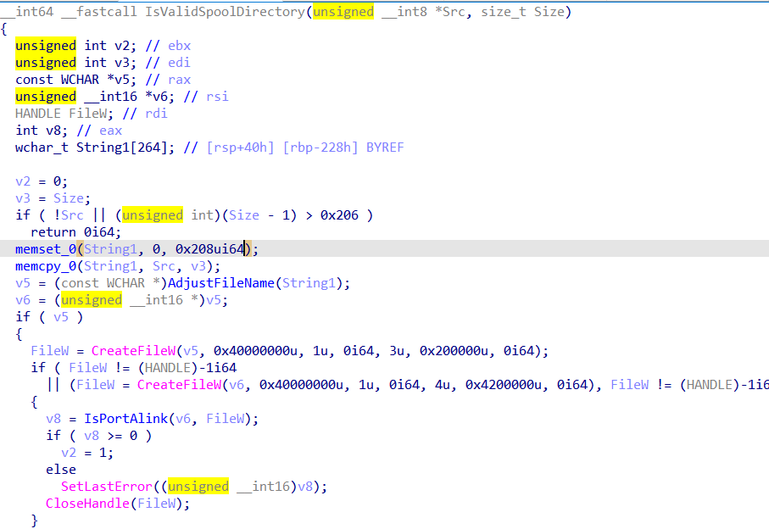
Task: Click the 0x208ui64 constant
Action: point(210,249)
